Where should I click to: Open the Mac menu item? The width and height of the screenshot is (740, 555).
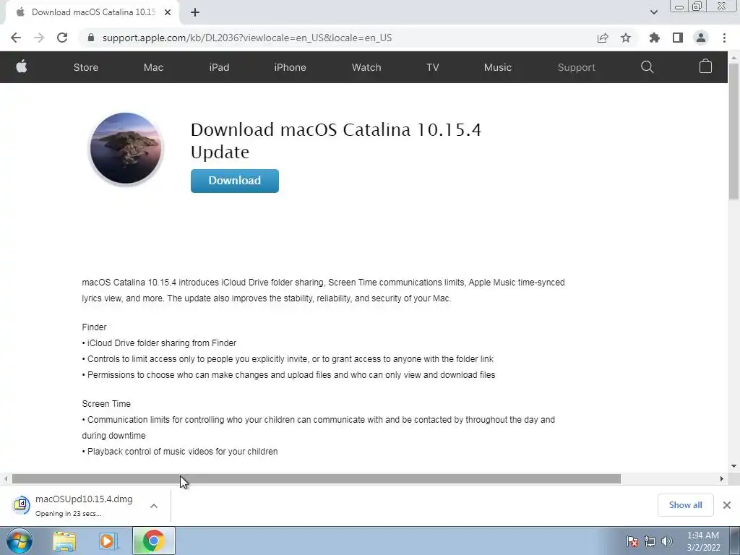tap(153, 67)
